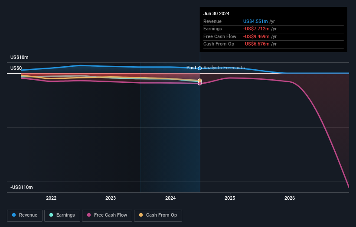Click the tooltip Free Cash Flow label
The height and width of the screenshot is (227, 356).
[x=220, y=36]
